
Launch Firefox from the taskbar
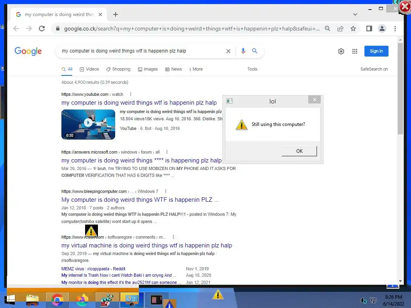click(x=82, y=300)
